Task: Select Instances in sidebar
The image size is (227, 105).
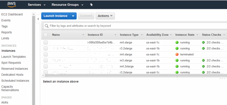Action: tap(8, 51)
